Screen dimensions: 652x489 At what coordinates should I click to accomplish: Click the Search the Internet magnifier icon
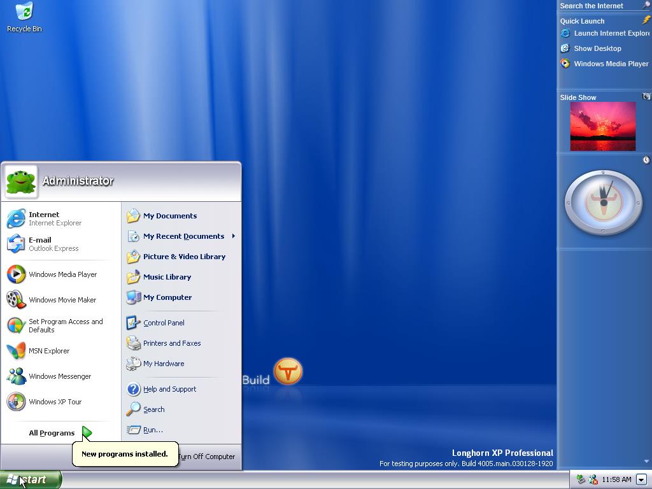click(647, 5)
